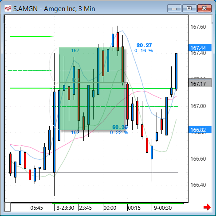The height and width of the screenshot is (216, 216).
Task: Click the $0.27 measurement label
Action: [x=144, y=45]
